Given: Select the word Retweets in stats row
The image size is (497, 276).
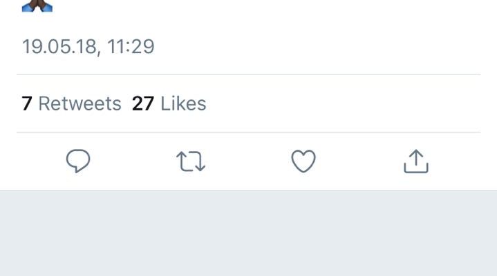Looking at the screenshot, I should coord(79,103).
